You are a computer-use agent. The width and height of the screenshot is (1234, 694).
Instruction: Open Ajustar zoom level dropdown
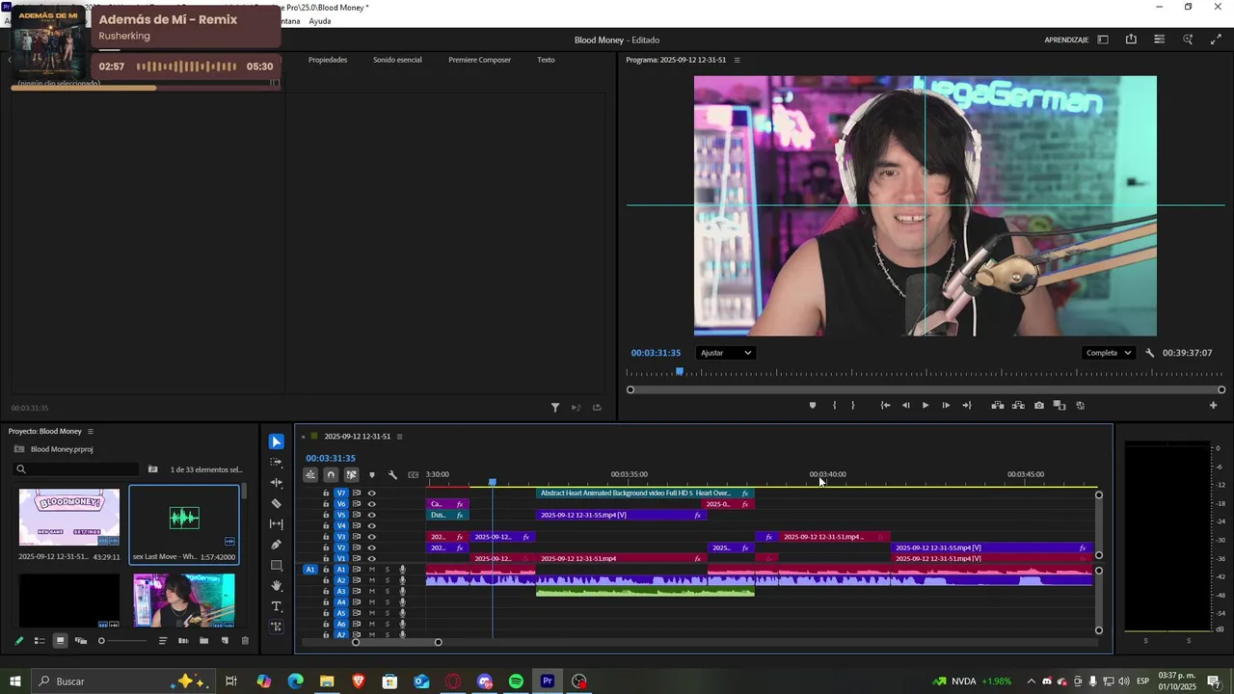(726, 353)
